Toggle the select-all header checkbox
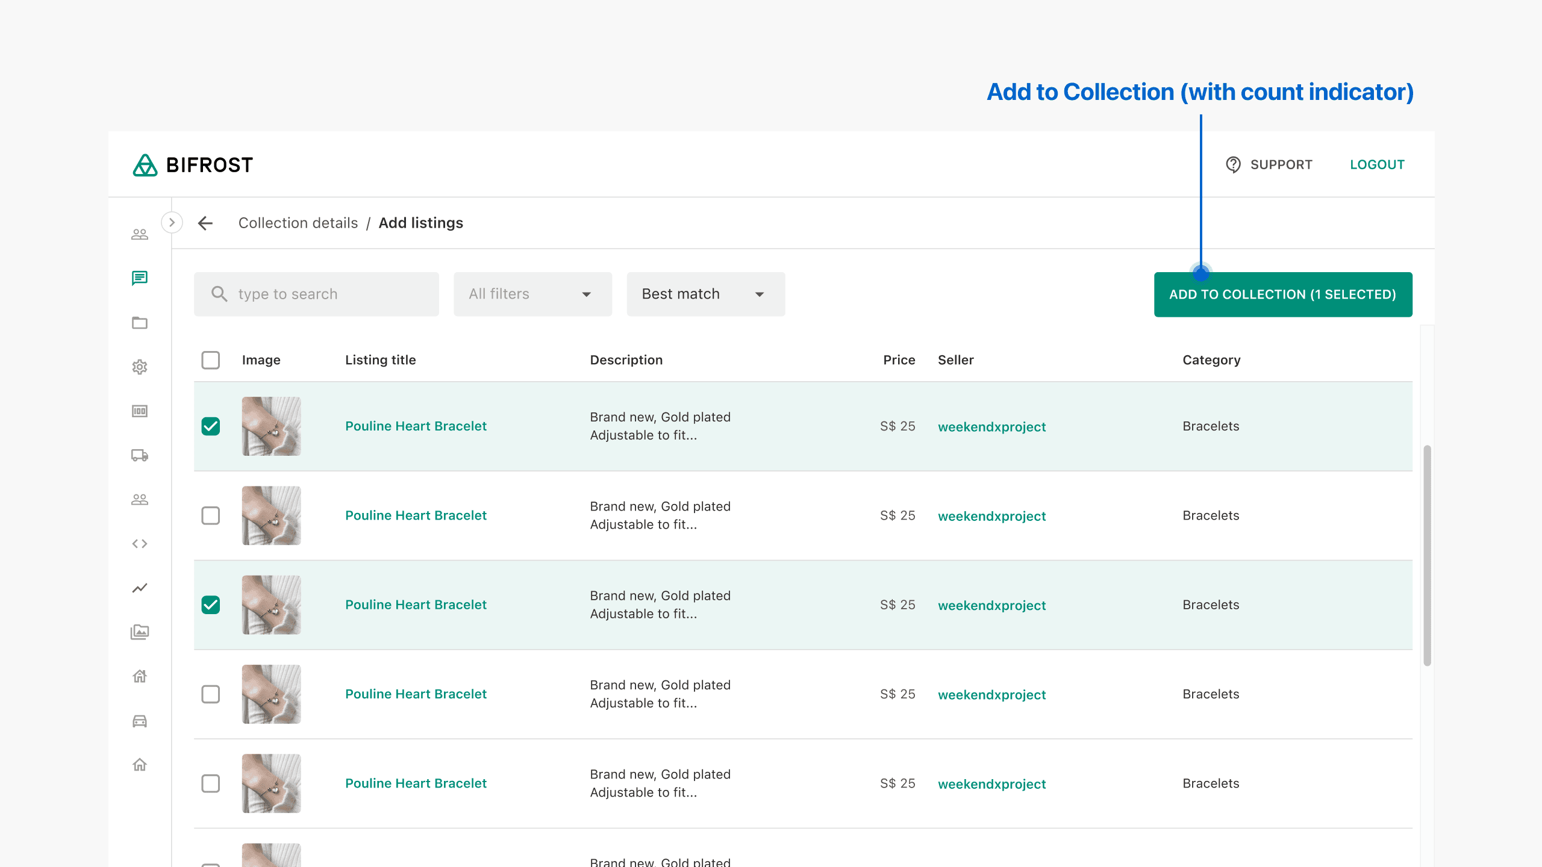The width and height of the screenshot is (1542, 867). (211, 360)
